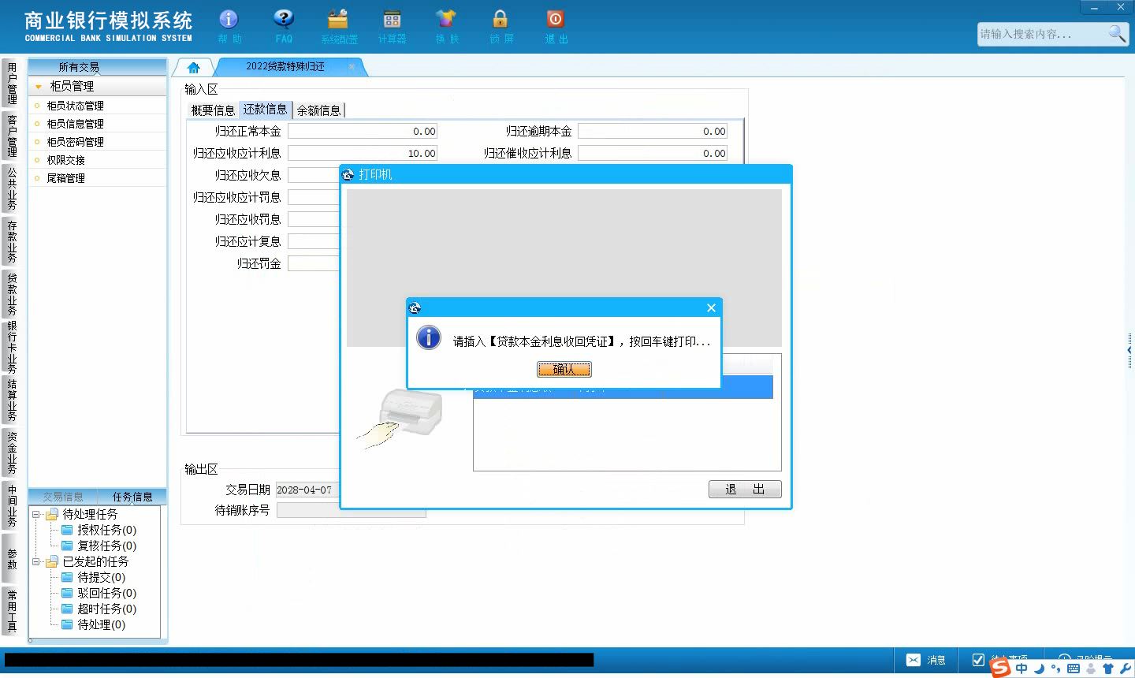Open the IME skin shirt icon
Viewport: 1135px width, 678px height.
point(1108,669)
